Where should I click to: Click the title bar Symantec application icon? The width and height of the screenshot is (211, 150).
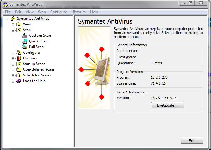click(6, 4)
